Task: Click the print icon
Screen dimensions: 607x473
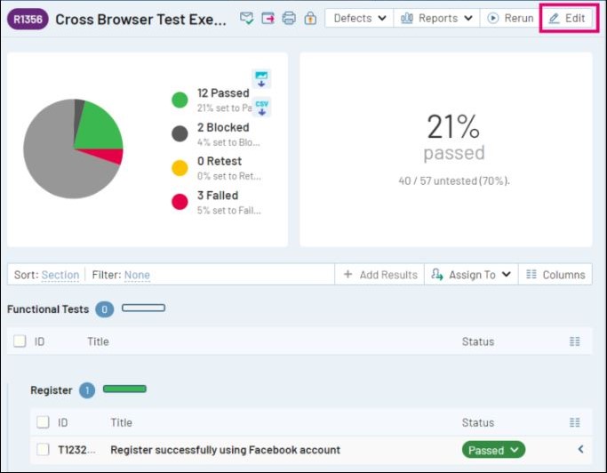Action: coord(289,18)
